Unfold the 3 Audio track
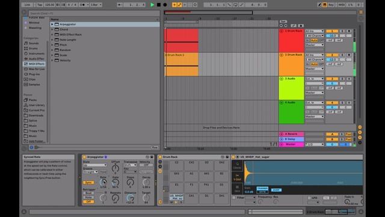This screenshot has height=217, width=385. [282, 79]
